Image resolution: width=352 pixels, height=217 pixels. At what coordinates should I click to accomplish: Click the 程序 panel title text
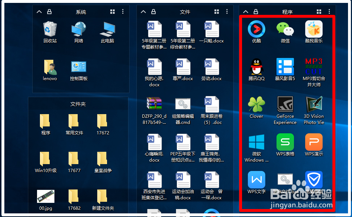(x=287, y=12)
